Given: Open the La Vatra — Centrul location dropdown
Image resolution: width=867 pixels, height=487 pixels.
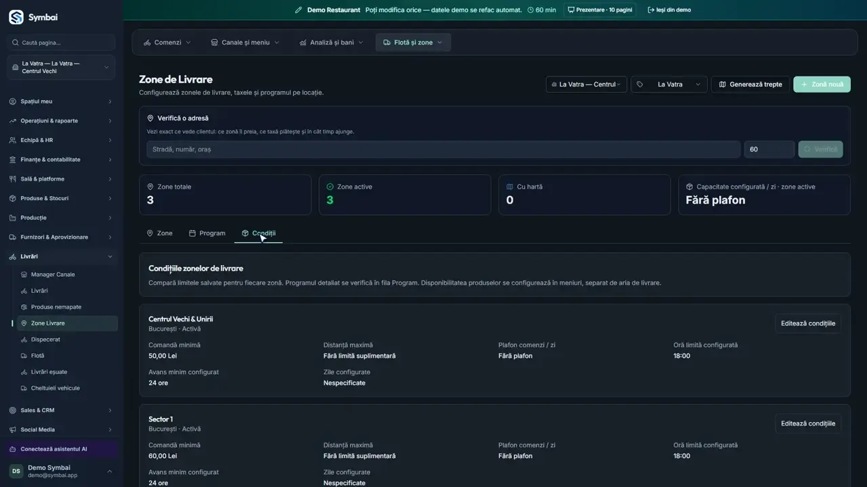Looking at the screenshot, I should tap(587, 85).
